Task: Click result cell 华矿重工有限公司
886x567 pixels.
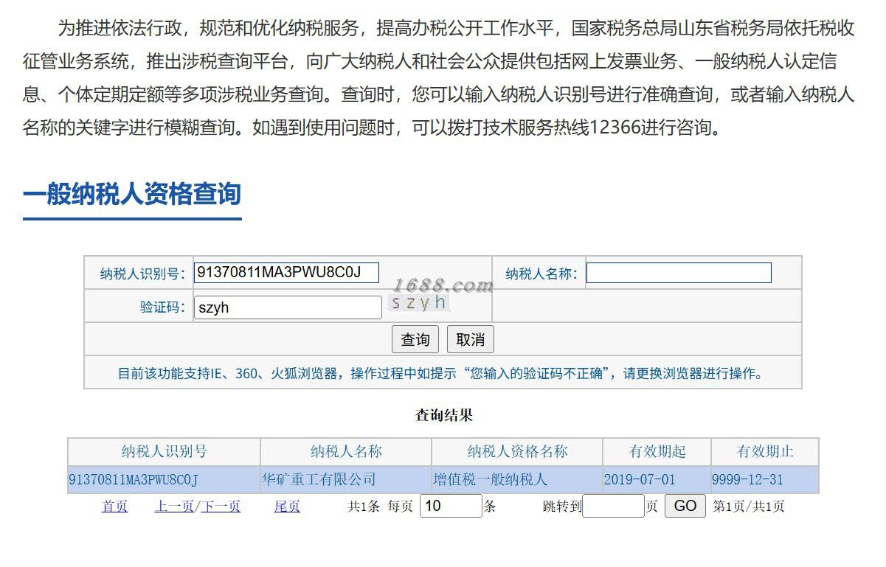Action: click(x=346, y=480)
